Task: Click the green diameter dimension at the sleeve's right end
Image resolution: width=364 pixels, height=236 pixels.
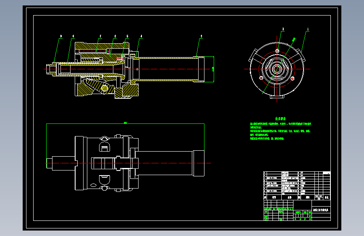Action: (213, 69)
